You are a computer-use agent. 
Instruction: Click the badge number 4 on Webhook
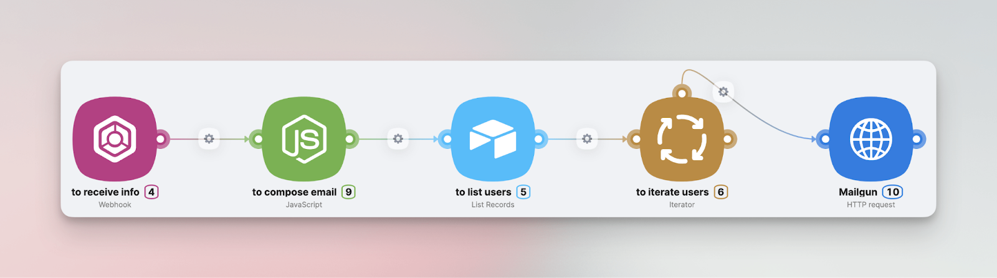coord(151,192)
